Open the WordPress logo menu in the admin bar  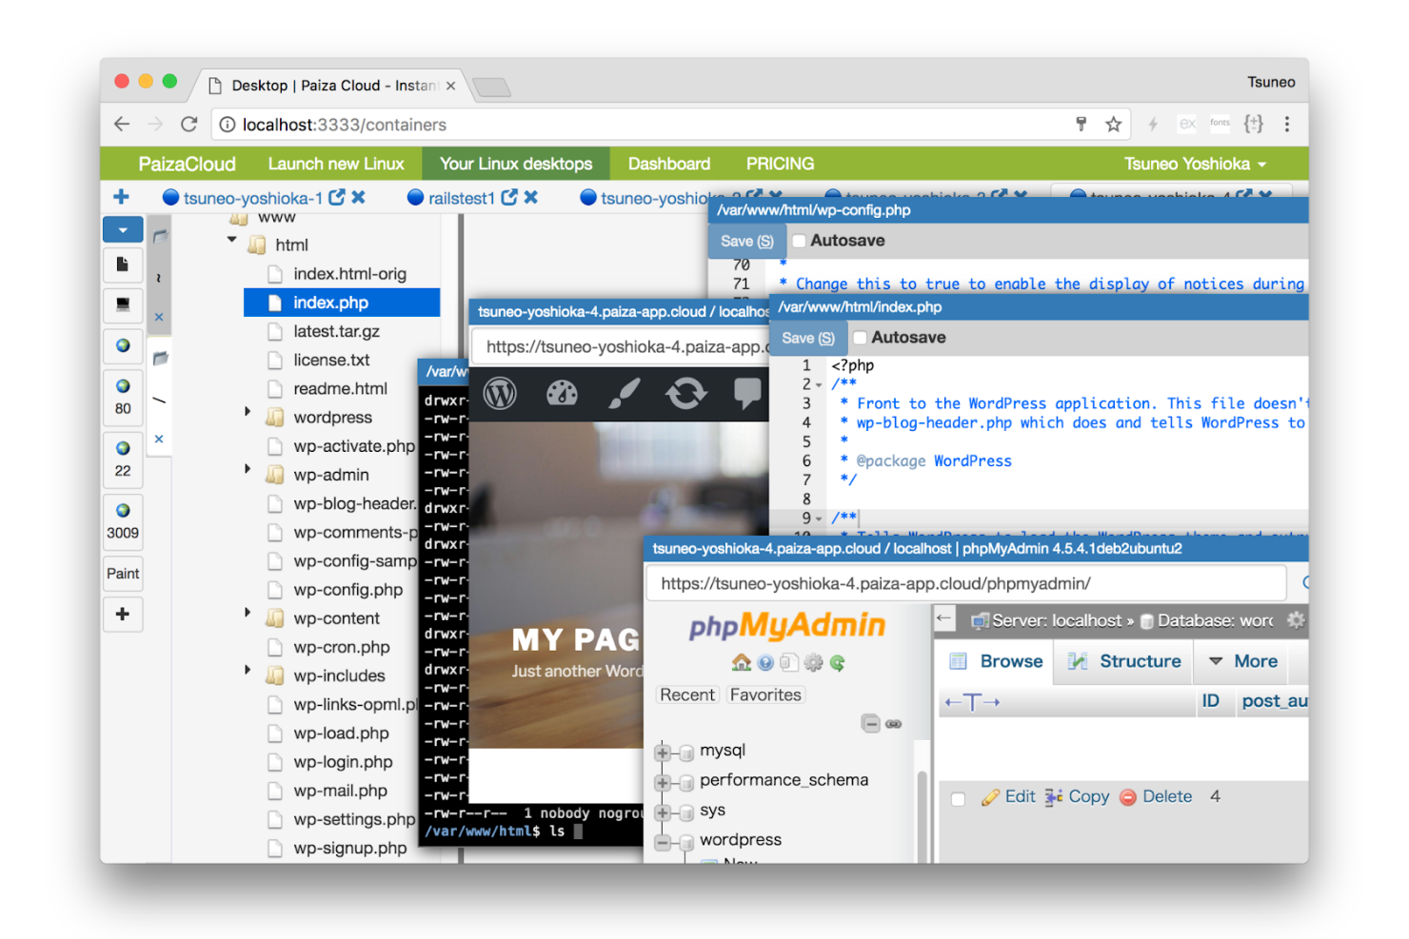coord(499,393)
